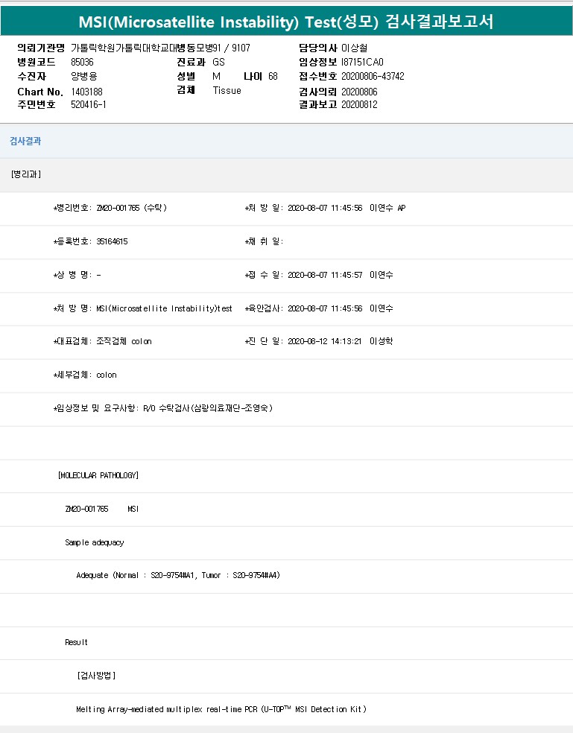Screen dimensions: 573x733
Task: Click specimen value Tissue
Action: [227, 91]
